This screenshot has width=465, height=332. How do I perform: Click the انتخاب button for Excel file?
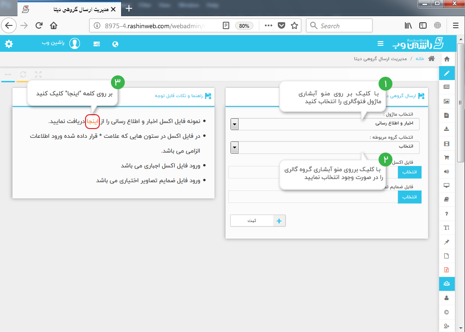click(x=410, y=172)
